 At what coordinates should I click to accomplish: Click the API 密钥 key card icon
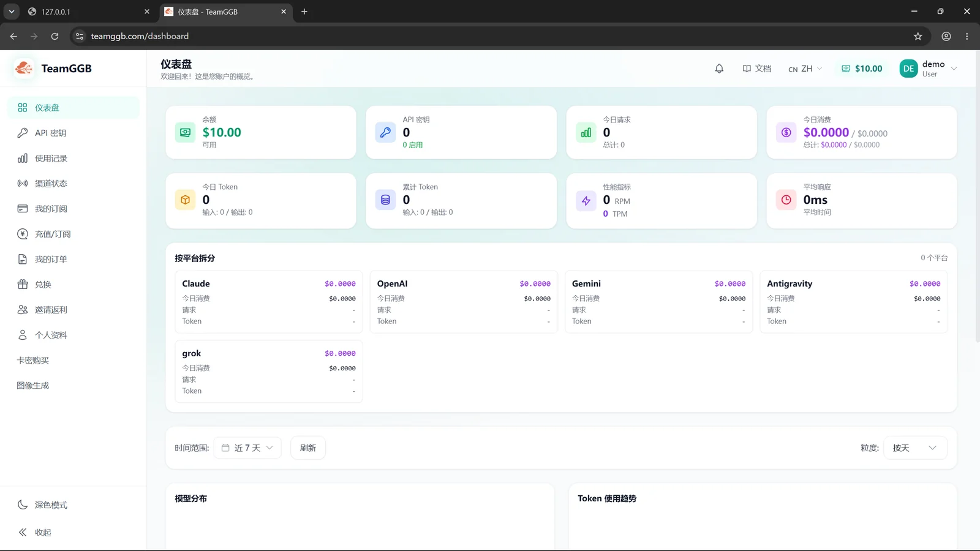pyautogui.click(x=385, y=132)
